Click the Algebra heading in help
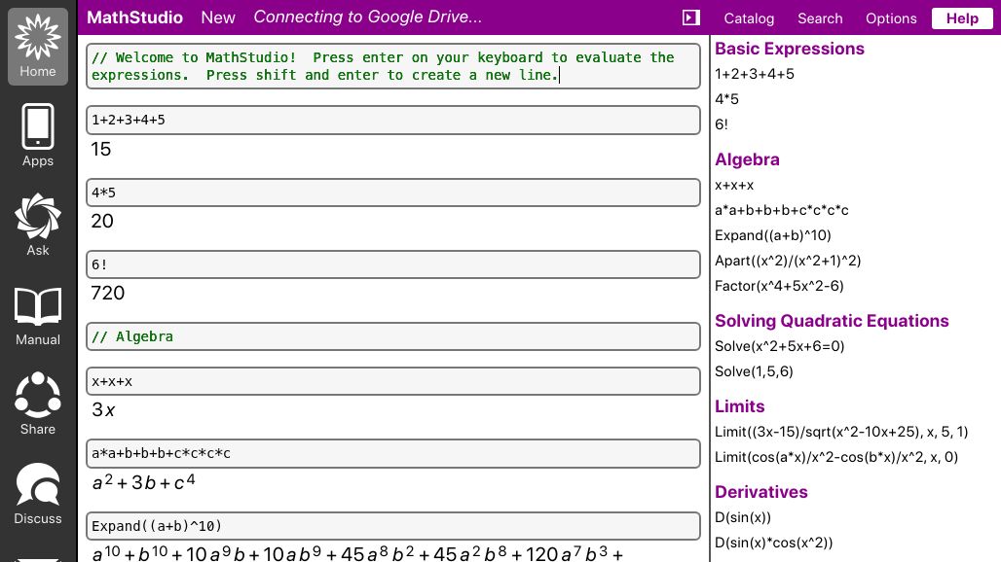1001x562 pixels. point(747,159)
